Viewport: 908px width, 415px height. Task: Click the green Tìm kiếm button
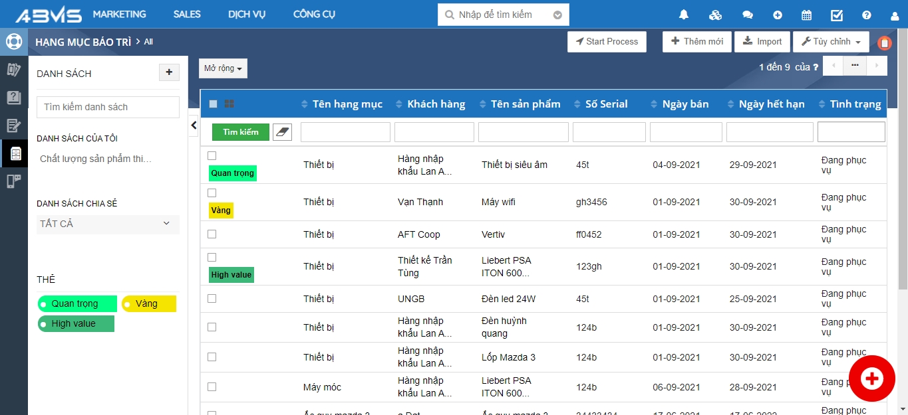pos(240,132)
